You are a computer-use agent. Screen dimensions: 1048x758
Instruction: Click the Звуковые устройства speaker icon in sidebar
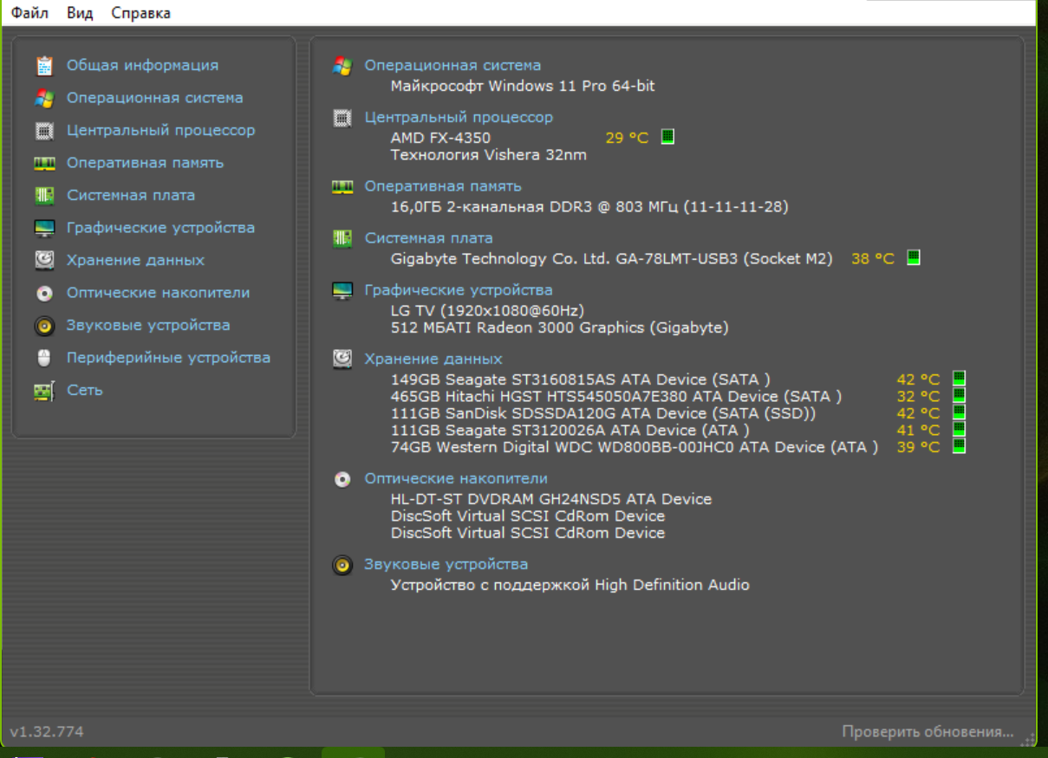pos(44,326)
